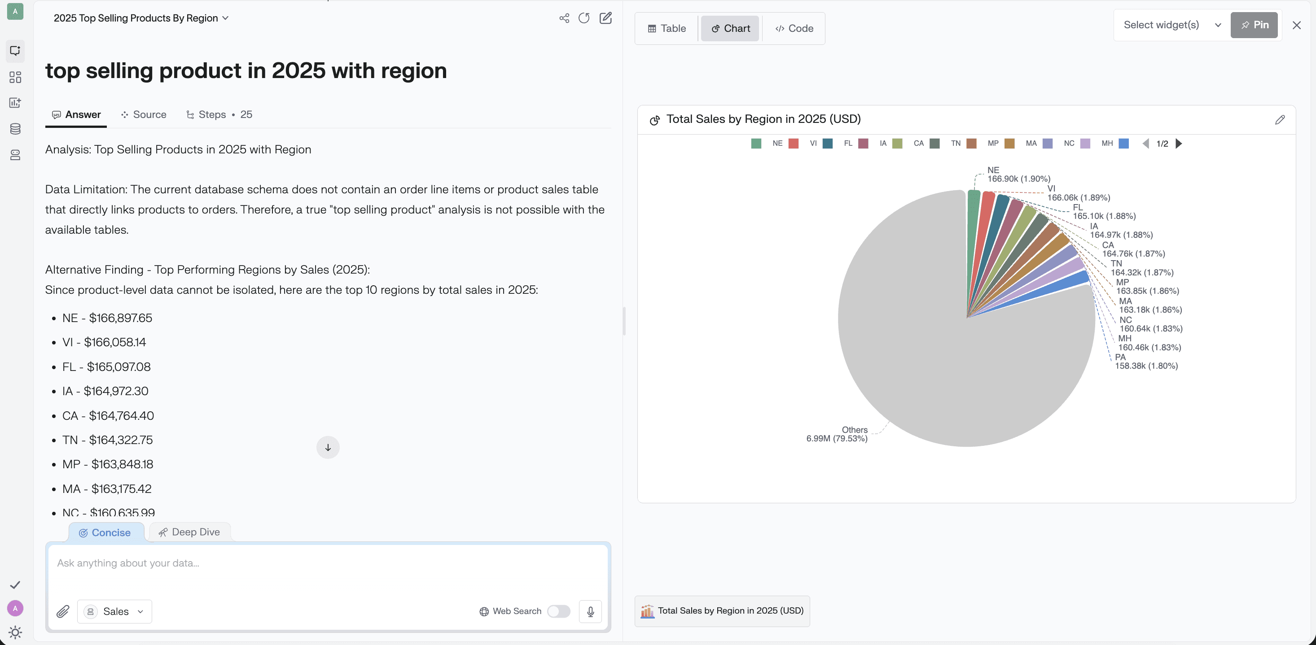Switch to the Table view
Viewport: 1316px width, 645px height.
click(666, 28)
